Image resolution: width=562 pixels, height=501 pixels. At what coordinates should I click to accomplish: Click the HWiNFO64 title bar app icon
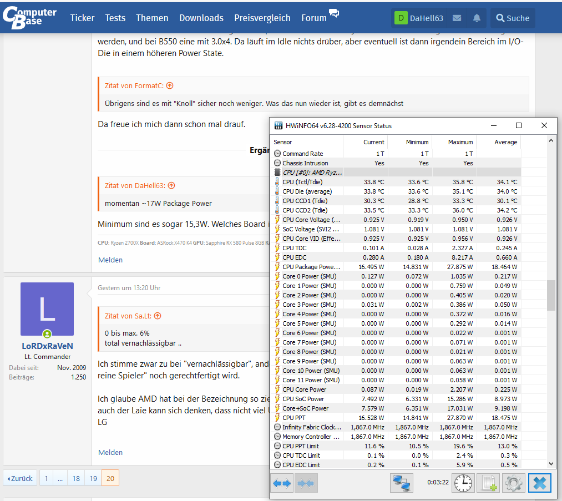(x=279, y=126)
